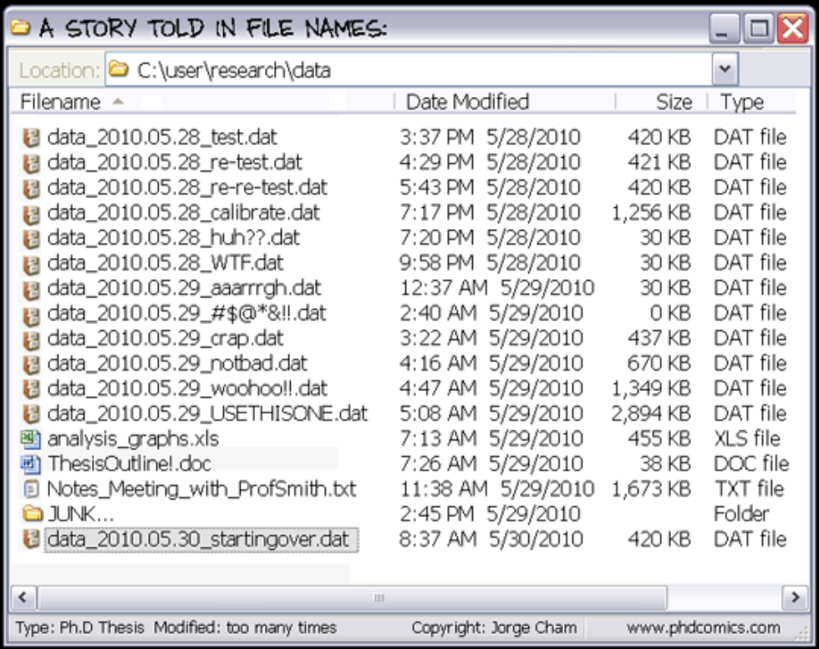Click the icon of data_2010.05.30_startingover.dat
The image size is (819, 649).
pyautogui.click(x=32, y=539)
